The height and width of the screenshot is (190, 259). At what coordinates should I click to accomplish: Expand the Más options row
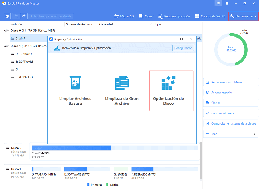(231, 134)
